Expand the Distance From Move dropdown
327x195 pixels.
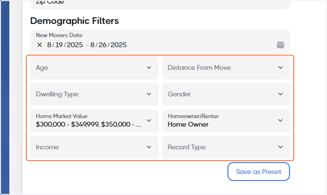(x=226, y=68)
